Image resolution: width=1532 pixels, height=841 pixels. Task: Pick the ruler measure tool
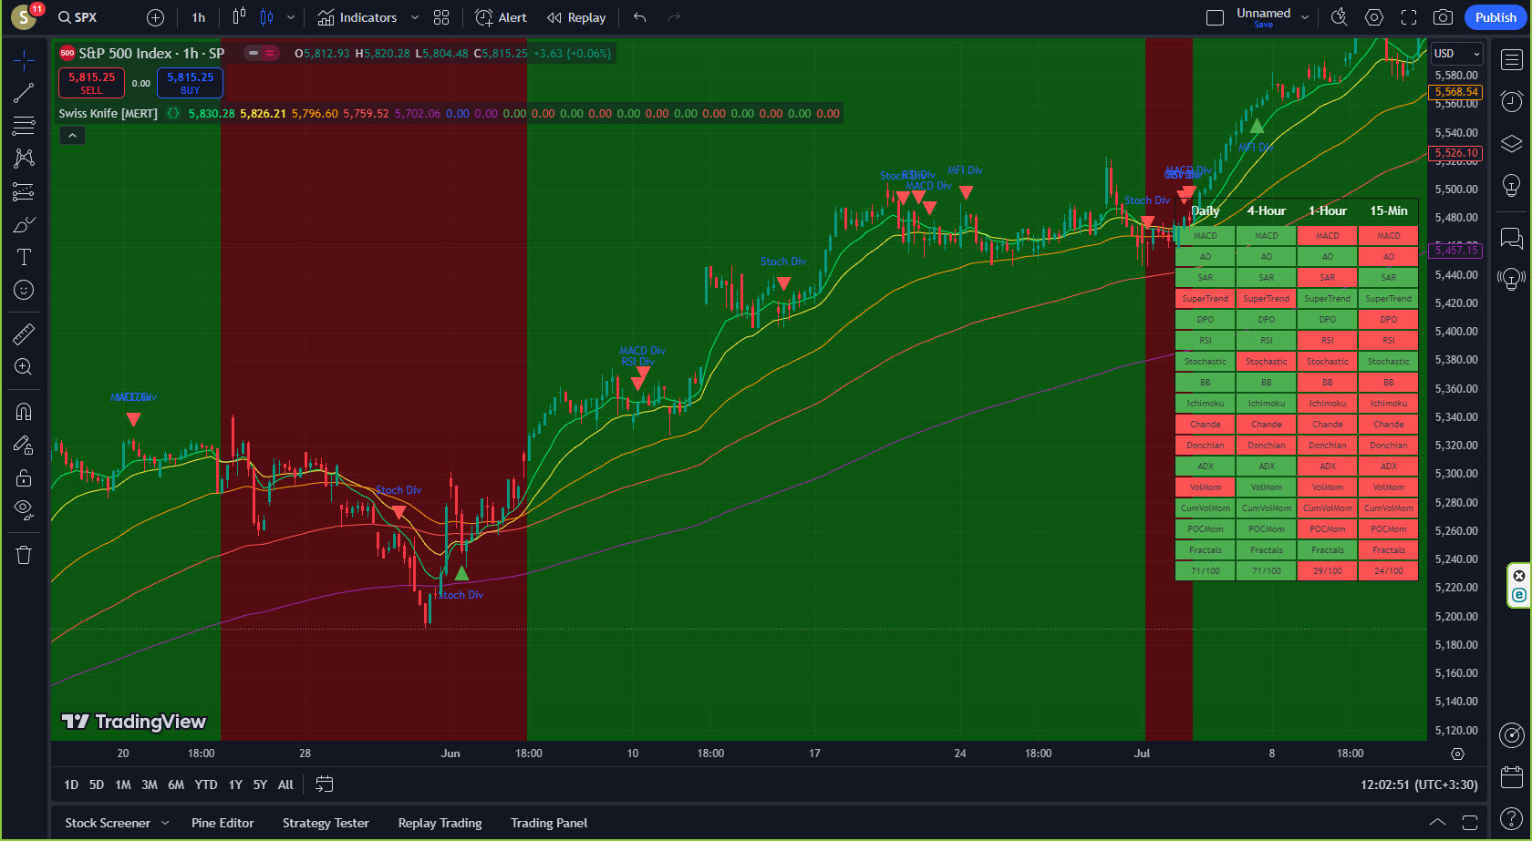point(24,334)
